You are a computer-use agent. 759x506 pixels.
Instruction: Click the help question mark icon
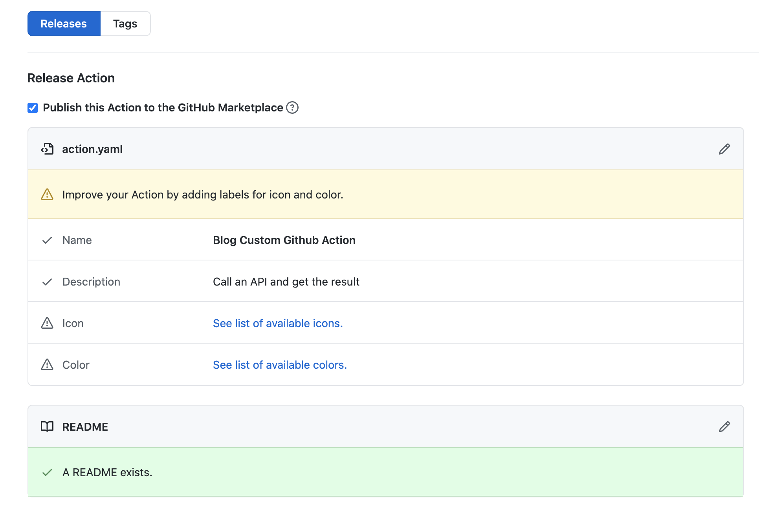pyautogui.click(x=292, y=107)
